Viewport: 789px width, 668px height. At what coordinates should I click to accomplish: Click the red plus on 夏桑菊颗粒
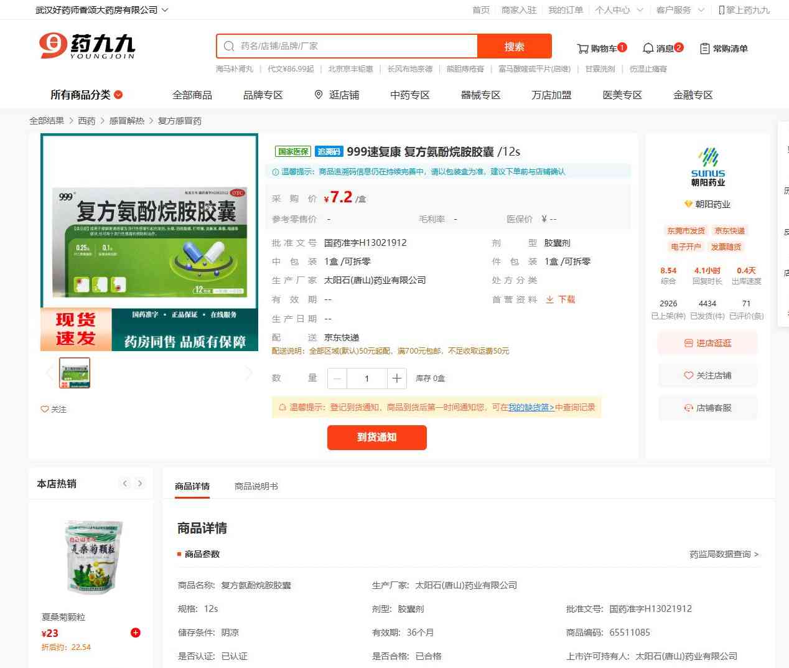135,633
